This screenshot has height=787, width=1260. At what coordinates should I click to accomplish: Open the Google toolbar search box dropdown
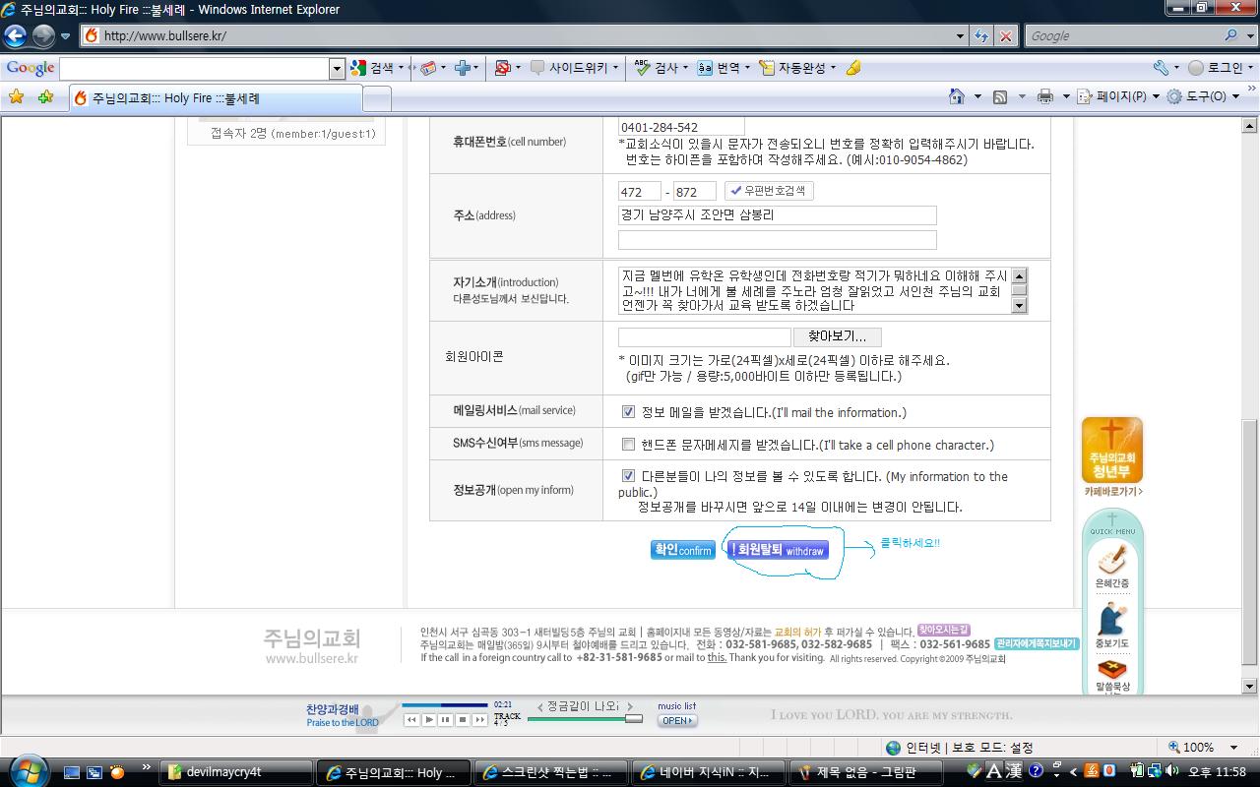tap(337, 68)
